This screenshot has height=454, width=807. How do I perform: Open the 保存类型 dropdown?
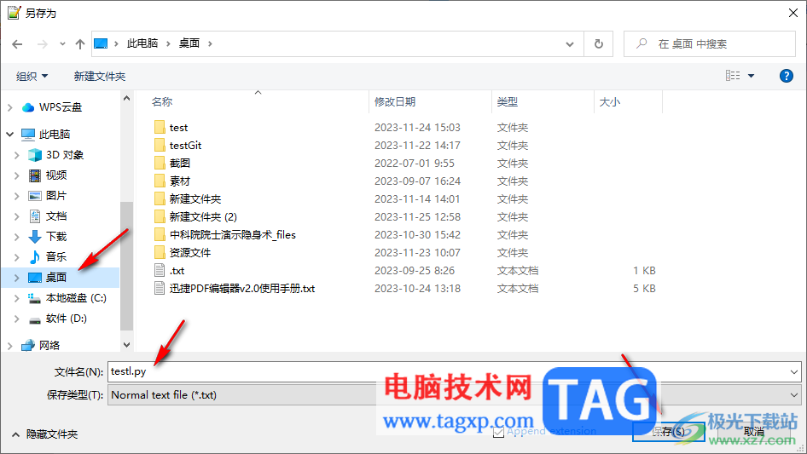coord(455,395)
